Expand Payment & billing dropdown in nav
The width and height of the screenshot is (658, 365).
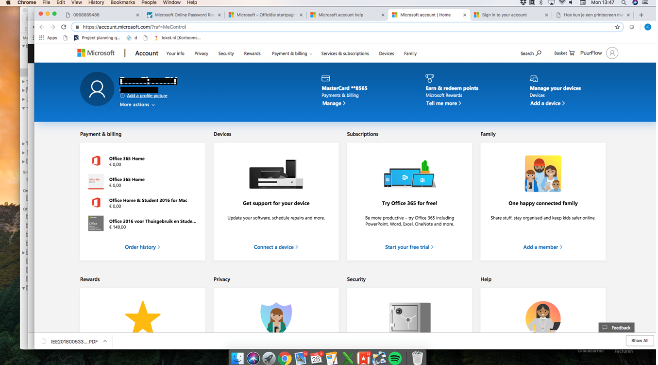click(x=292, y=53)
